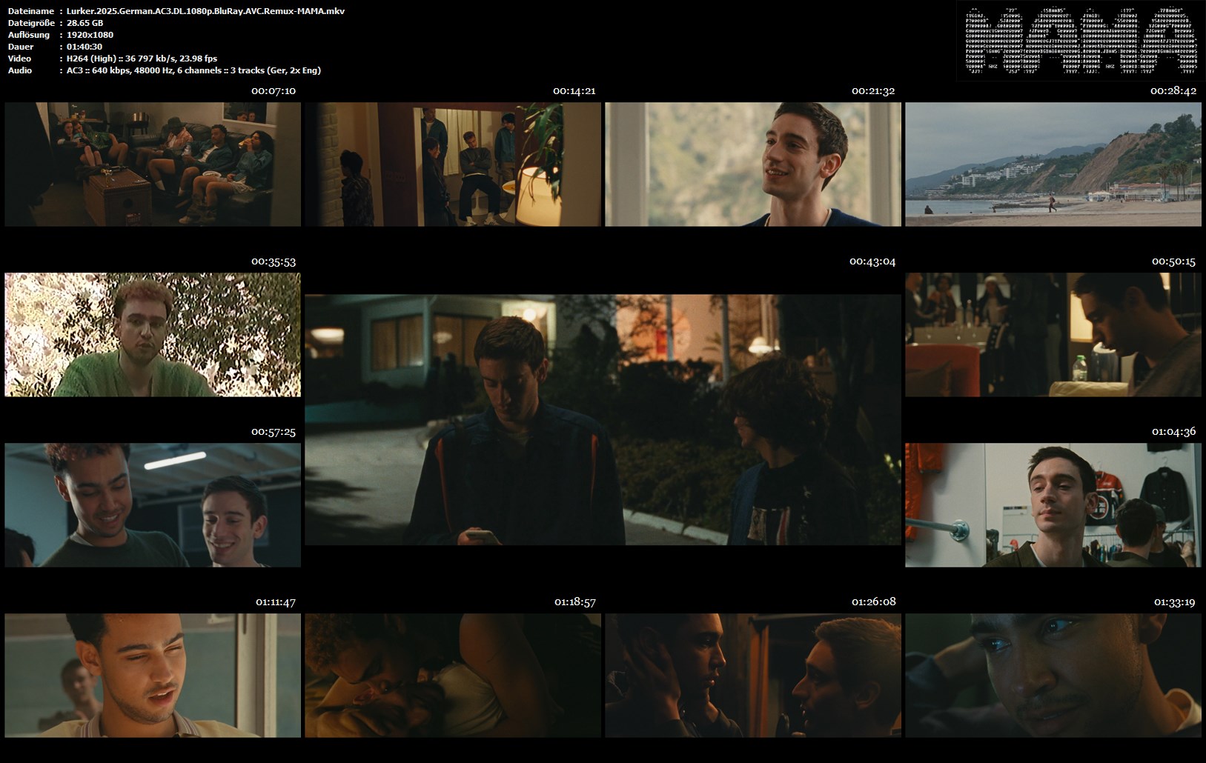Click the Dateiname label
The image size is (1206, 763).
[30, 11]
